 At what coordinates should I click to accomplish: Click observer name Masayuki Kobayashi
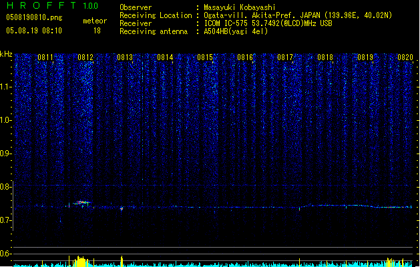click(240, 7)
